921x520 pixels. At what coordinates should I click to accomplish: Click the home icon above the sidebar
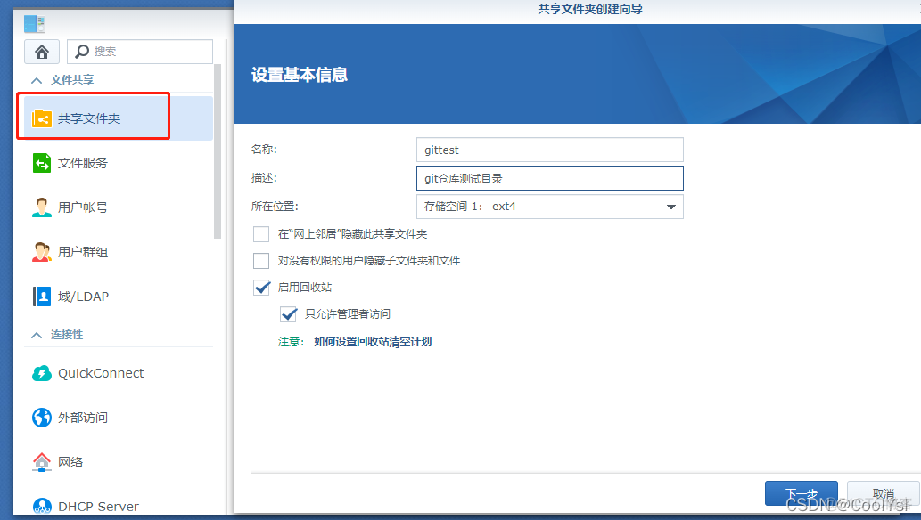tap(41, 51)
